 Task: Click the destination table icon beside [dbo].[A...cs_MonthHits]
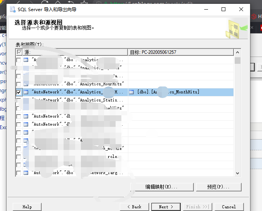[131, 92]
